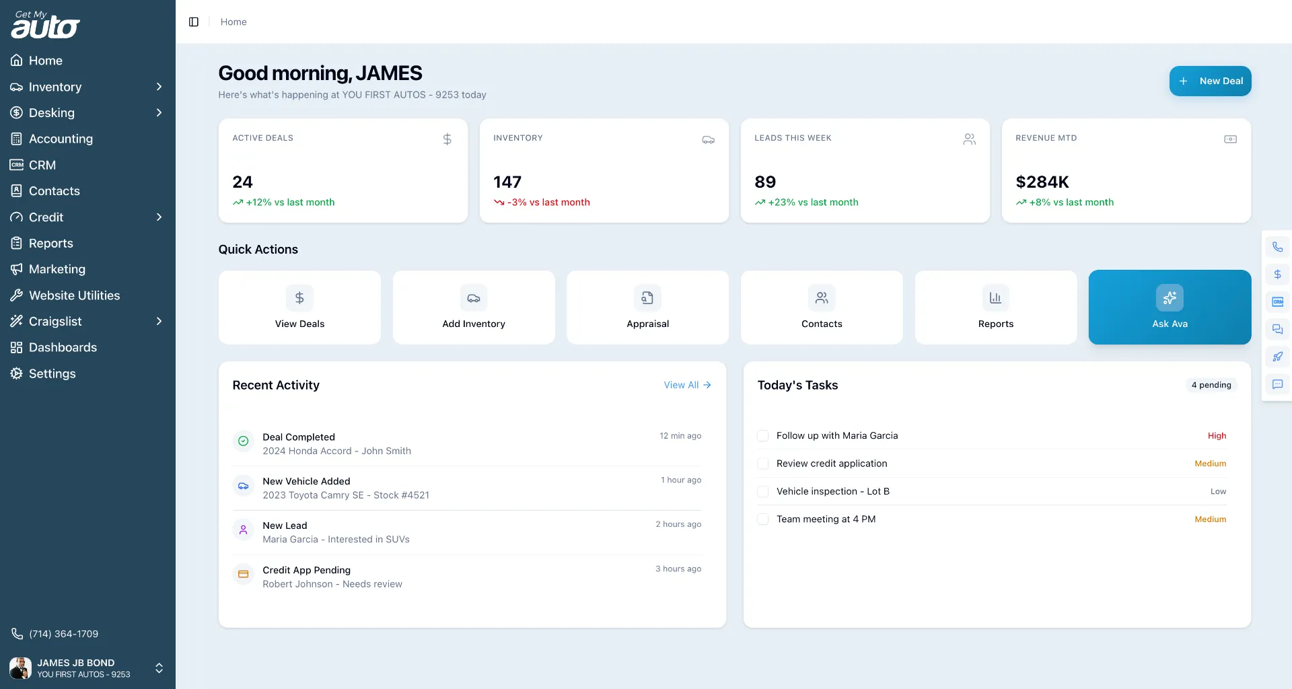Viewport: 1292px width, 689px height.
Task: Click the New Deal button
Action: coord(1209,81)
